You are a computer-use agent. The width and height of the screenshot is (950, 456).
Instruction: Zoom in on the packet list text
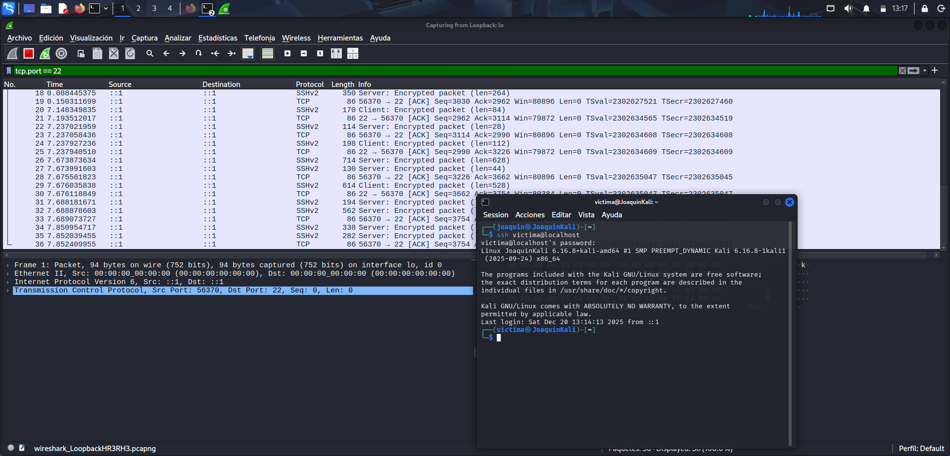click(287, 53)
